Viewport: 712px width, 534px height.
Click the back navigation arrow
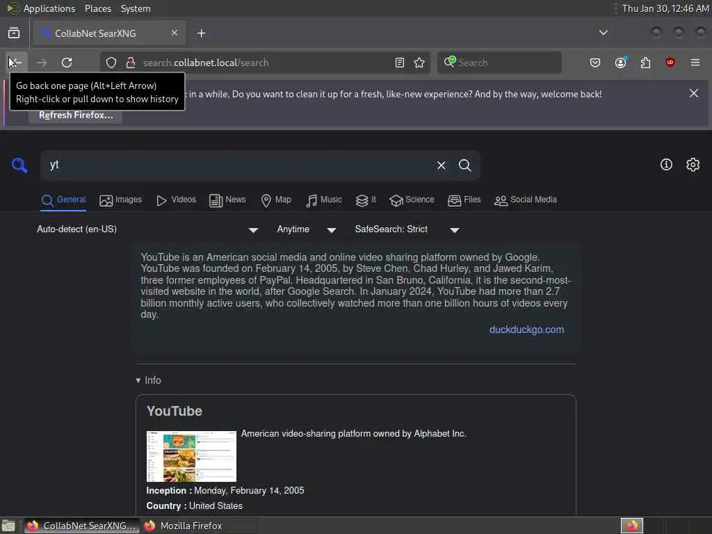(x=15, y=63)
